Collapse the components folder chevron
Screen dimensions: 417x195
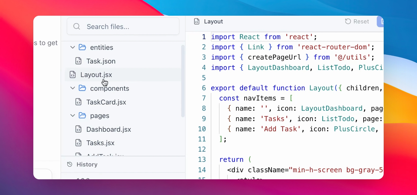click(x=73, y=88)
